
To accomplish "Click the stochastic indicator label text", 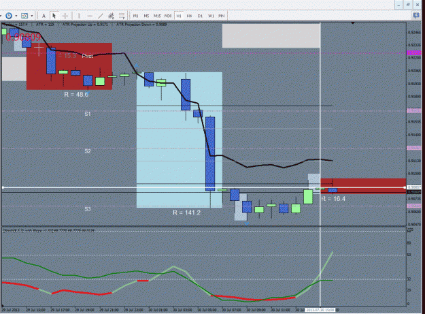I will coord(49,231).
